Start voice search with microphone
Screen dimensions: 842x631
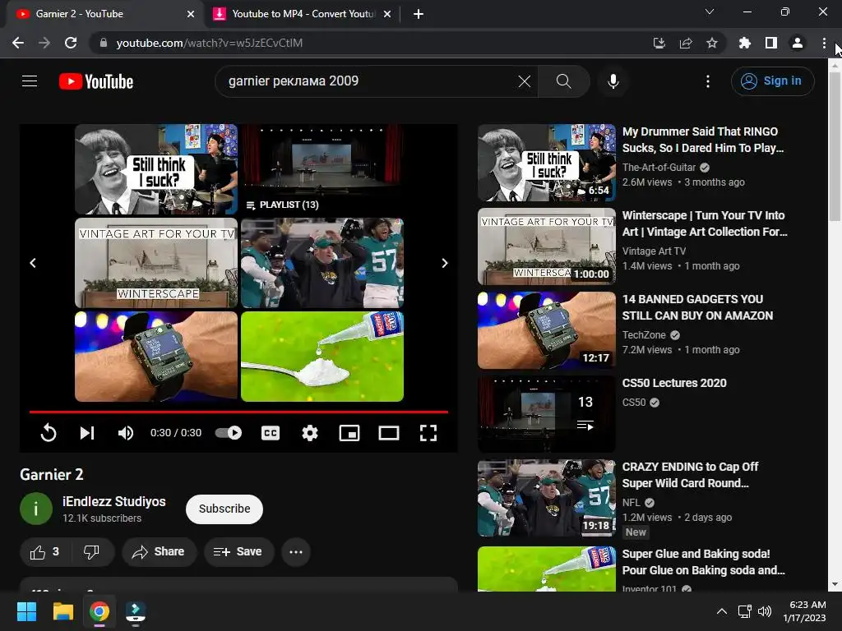(613, 81)
